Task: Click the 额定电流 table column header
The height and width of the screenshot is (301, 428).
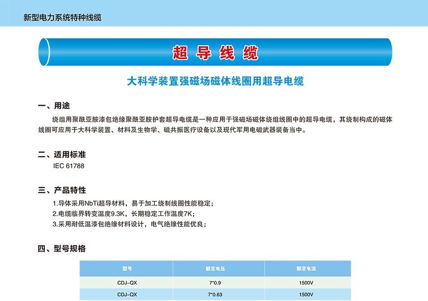Action: pos(306,269)
